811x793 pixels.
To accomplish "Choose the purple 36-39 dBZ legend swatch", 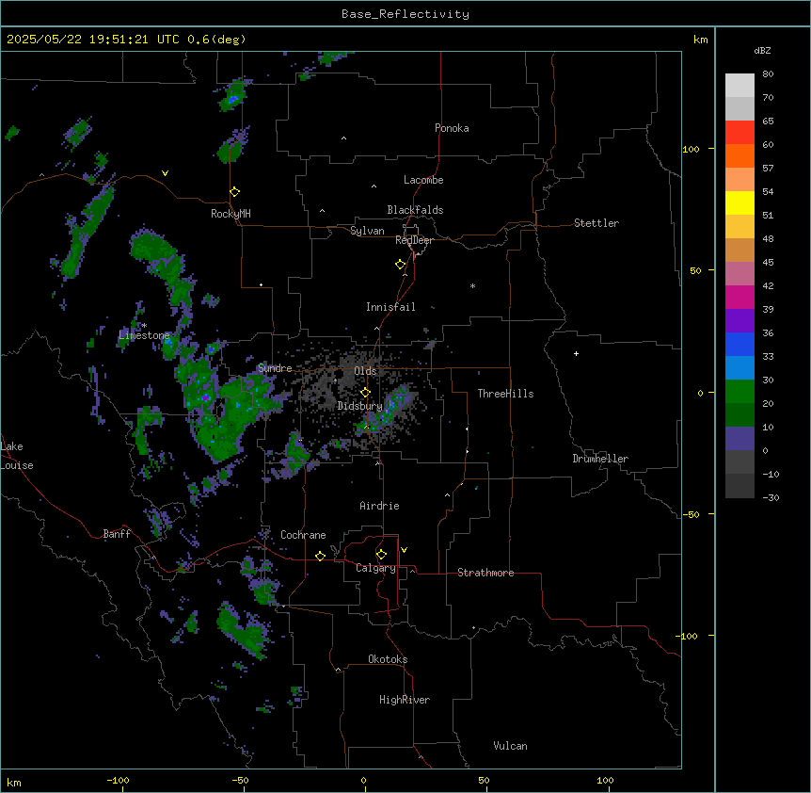I will point(739,320).
